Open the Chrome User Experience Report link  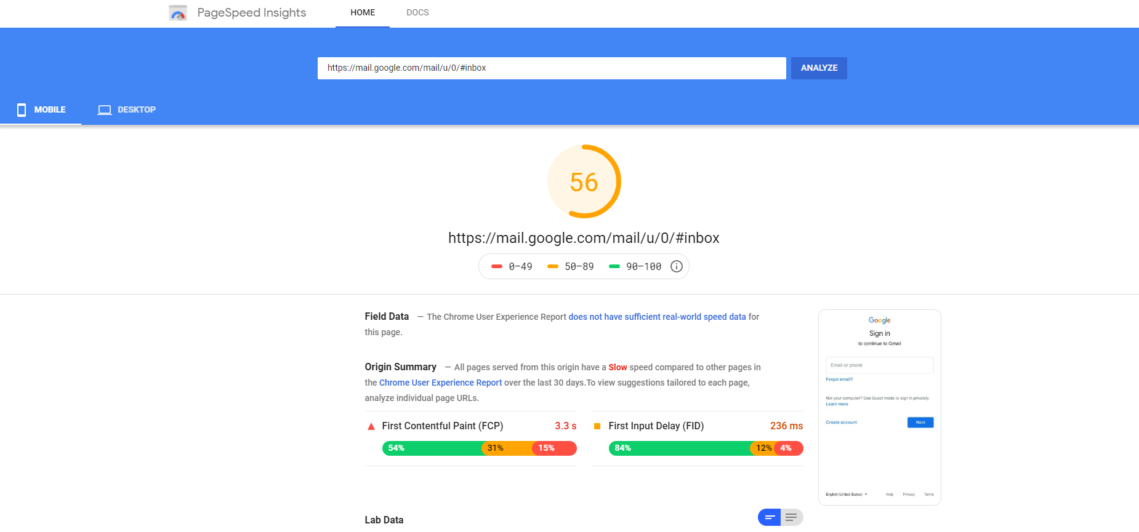pyautogui.click(x=440, y=383)
